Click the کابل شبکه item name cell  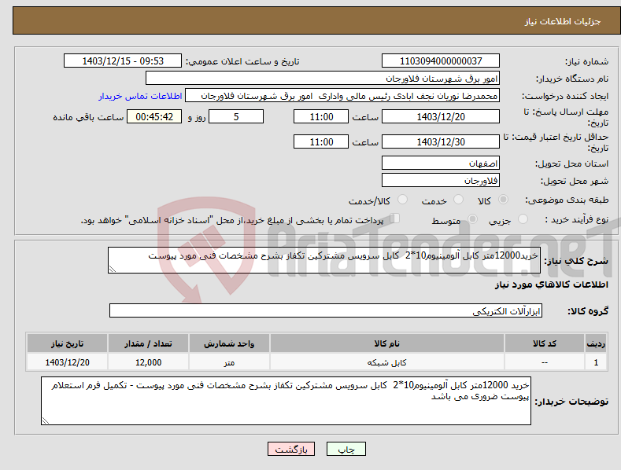pos(387,362)
